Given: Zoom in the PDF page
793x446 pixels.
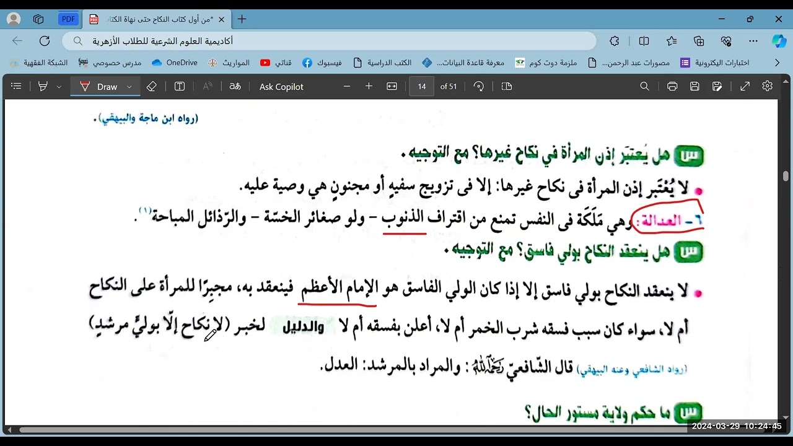Looking at the screenshot, I should (x=369, y=87).
